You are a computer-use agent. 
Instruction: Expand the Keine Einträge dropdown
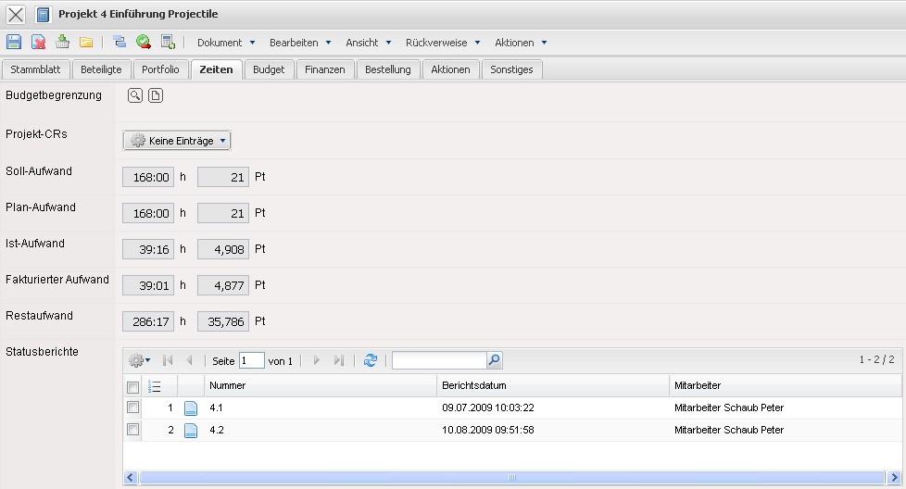[177, 141]
